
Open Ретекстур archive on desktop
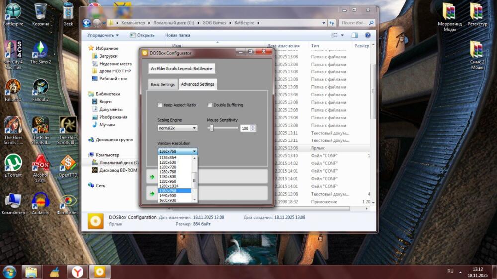477,14
